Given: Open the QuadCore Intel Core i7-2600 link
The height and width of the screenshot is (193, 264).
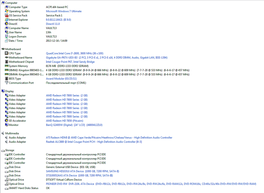Looking at the screenshot, I should point(75,54).
